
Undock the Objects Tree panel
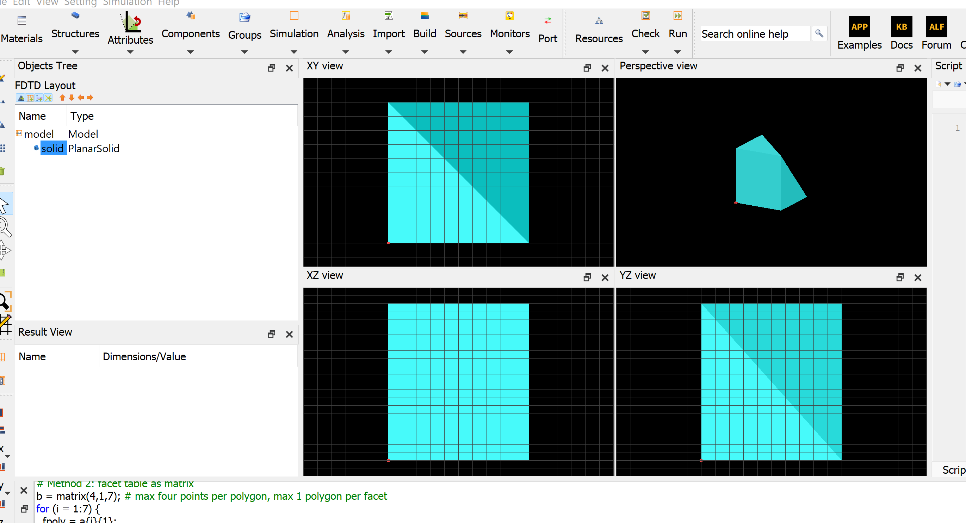(272, 68)
